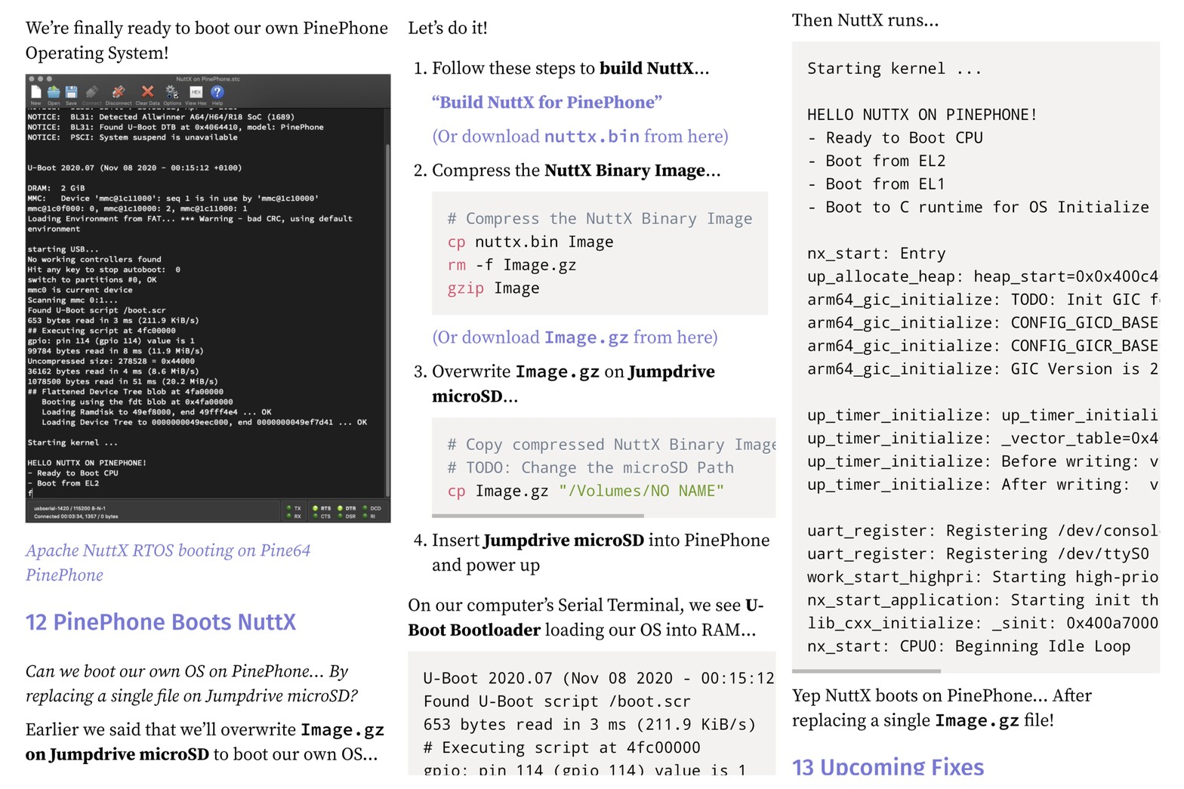The image size is (1184, 789).
Task: Click the Save floppy disk icon
Action: point(71,92)
